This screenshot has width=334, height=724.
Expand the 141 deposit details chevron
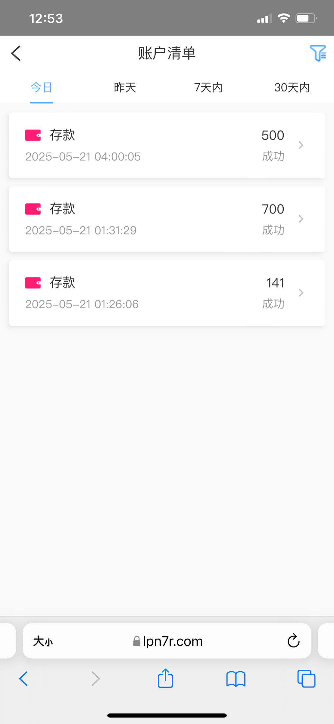[301, 293]
